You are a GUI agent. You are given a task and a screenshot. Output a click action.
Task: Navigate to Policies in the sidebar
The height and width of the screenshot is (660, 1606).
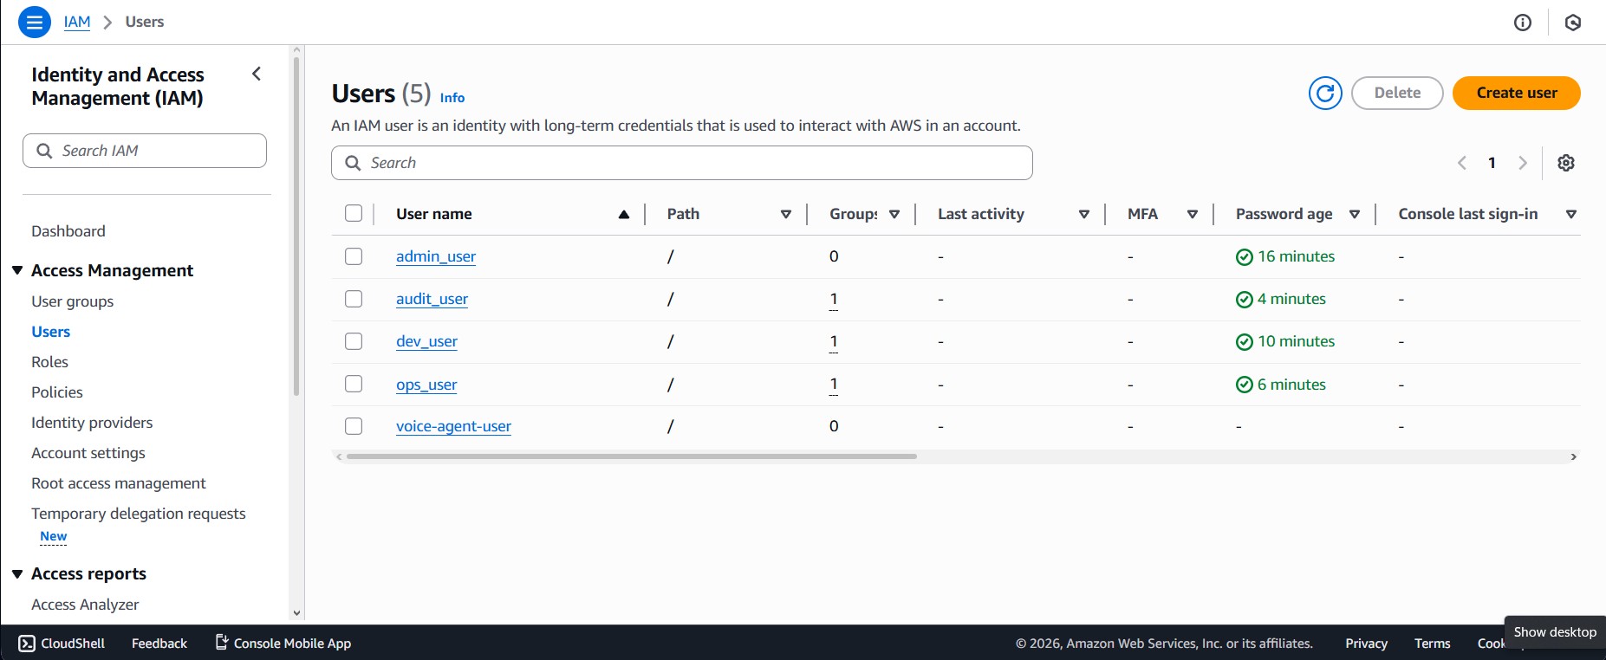(x=57, y=392)
